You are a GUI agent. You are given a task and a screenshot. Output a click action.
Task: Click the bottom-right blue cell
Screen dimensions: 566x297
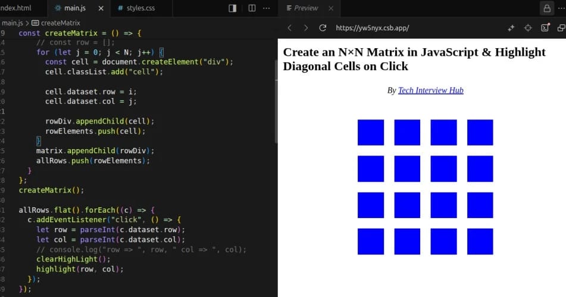[480, 242]
